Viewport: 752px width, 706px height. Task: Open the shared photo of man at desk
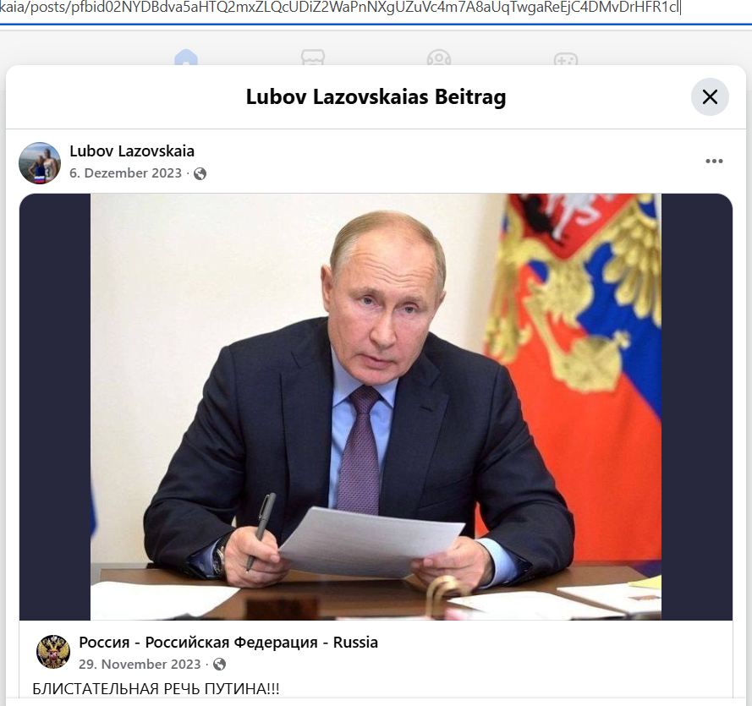coord(376,407)
